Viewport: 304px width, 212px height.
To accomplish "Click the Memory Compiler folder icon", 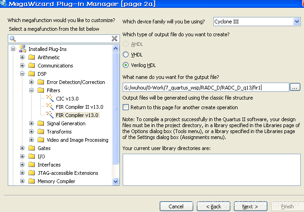I will point(32,181).
